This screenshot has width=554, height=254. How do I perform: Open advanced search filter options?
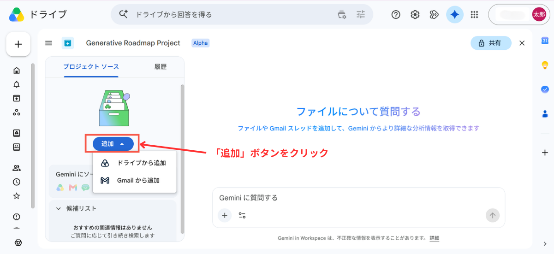point(361,14)
